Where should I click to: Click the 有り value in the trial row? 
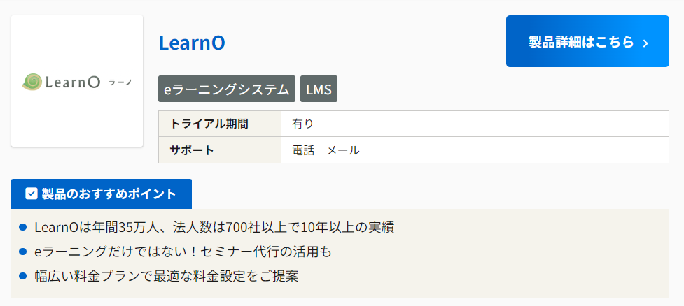click(303, 124)
